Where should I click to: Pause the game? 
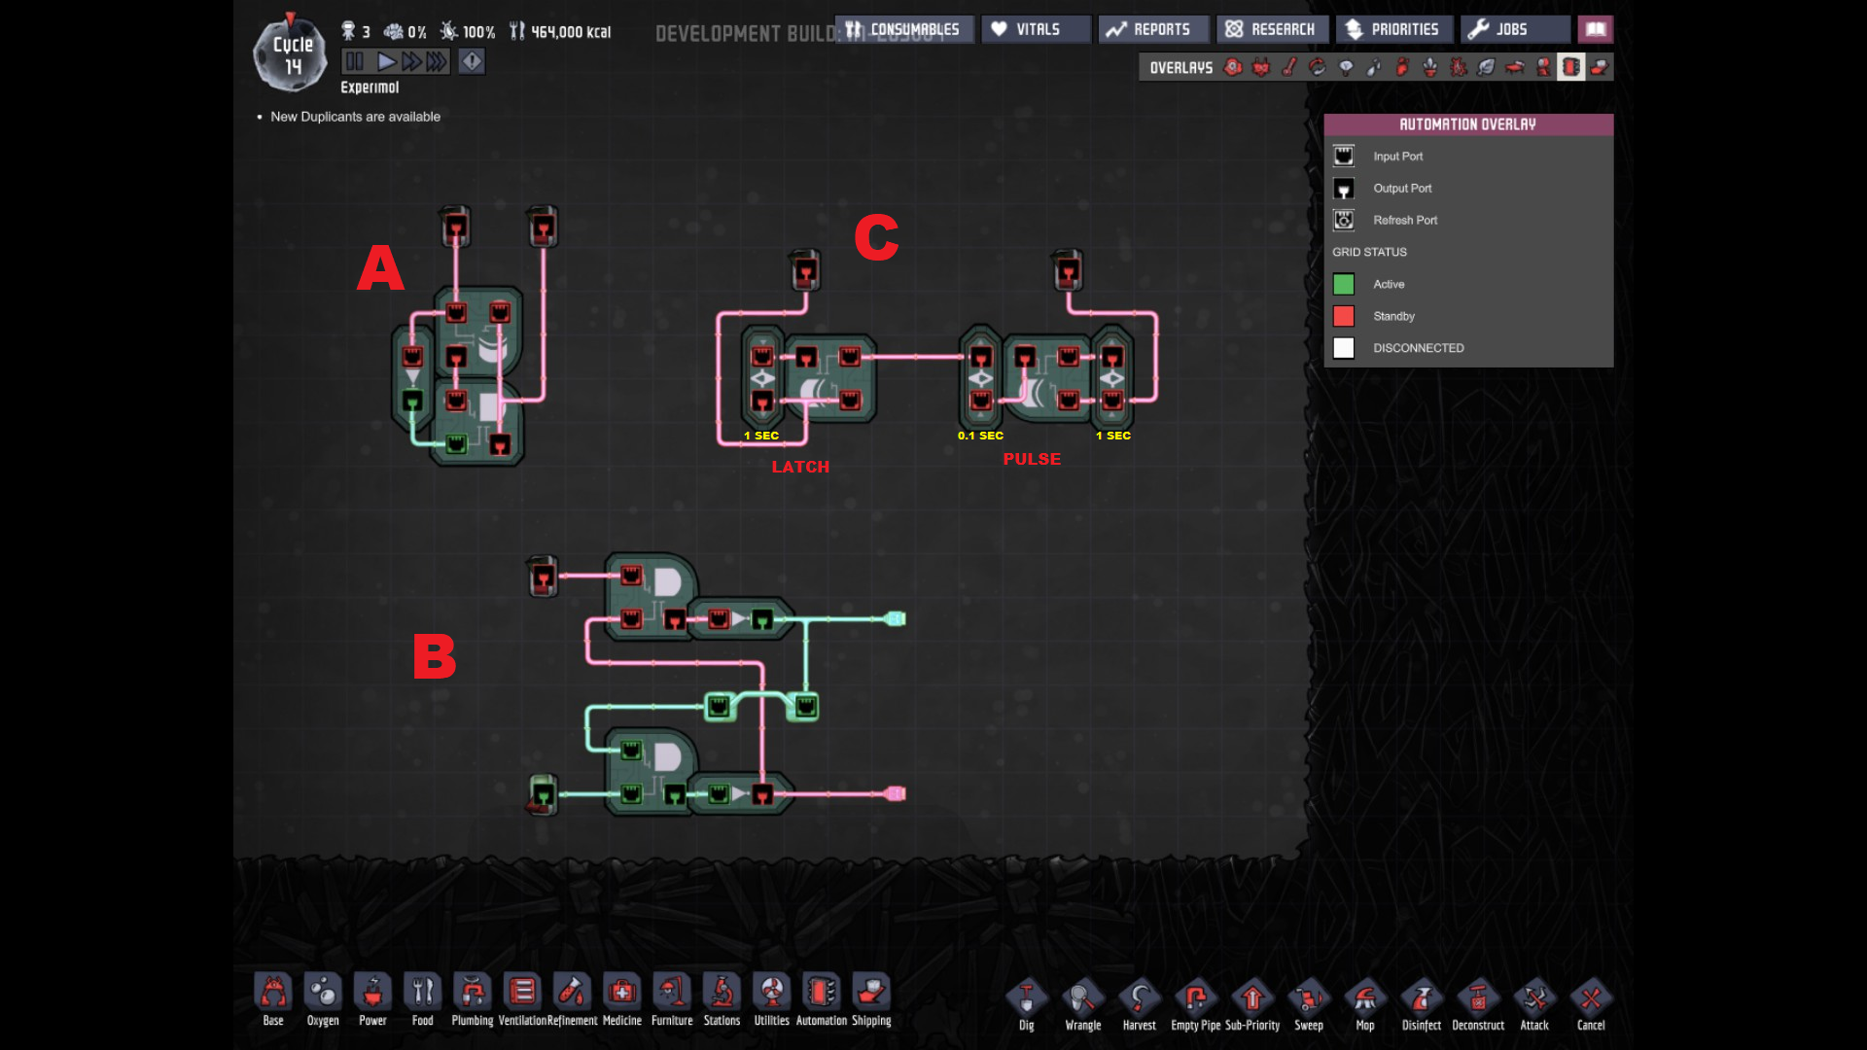click(355, 61)
